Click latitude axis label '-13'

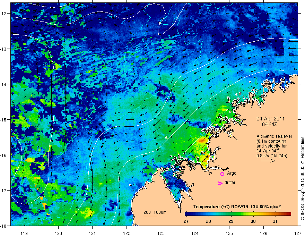(4, 49)
